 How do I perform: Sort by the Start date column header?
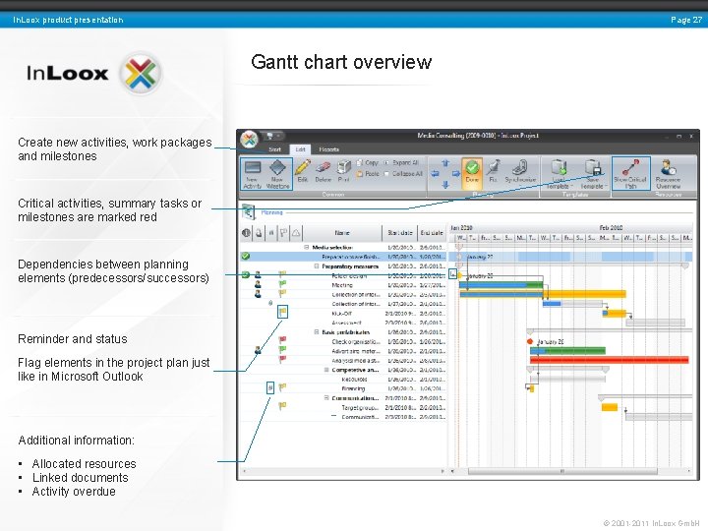(400, 233)
